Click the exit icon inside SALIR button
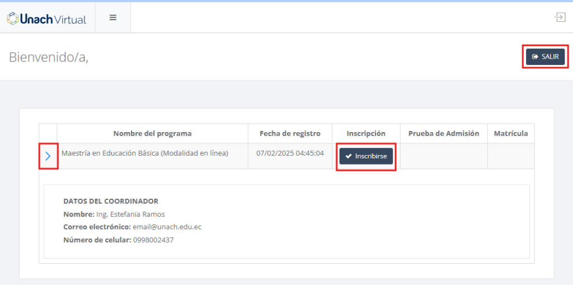 535,57
